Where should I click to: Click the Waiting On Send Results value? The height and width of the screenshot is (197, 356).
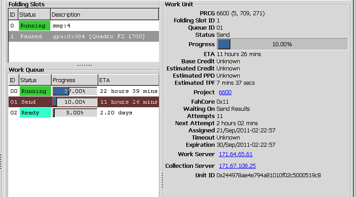coord(233,109)
